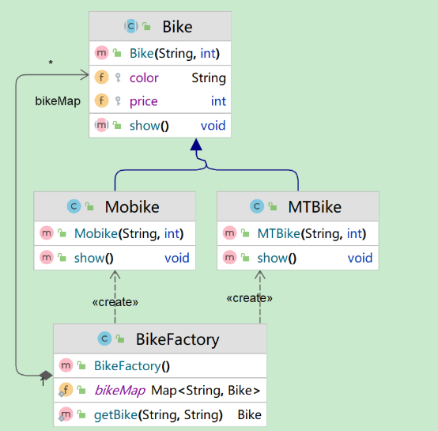The image size is (438, 431).
Task: Click the method icon of MTBike constructor
Action: click(x=229, y=233)
